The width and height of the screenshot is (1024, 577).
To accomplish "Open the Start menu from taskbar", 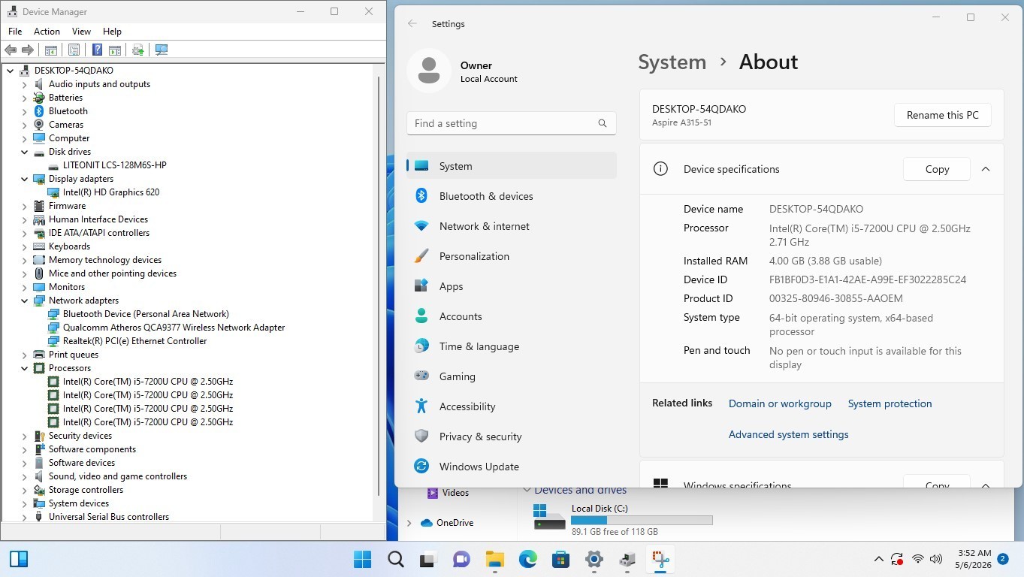I will point(362,559).
